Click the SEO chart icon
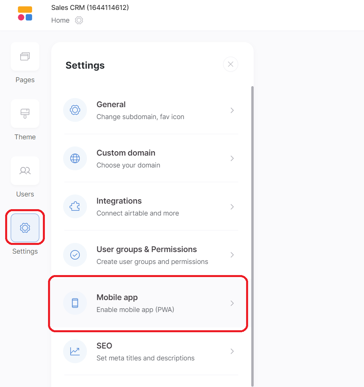 pos(75,351)
